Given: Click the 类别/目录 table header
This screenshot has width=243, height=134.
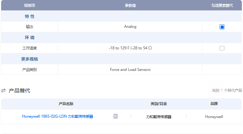Looking at the screenshot, I should click(159, 104).
